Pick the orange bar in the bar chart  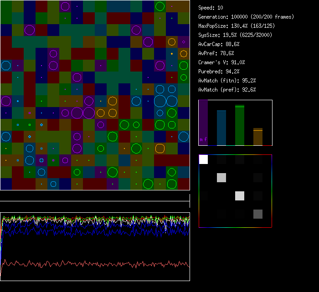click(x=258, y=137)
